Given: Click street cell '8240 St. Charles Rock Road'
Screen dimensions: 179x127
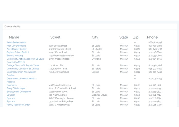Looking at the screenshot, I should (63, 88).
